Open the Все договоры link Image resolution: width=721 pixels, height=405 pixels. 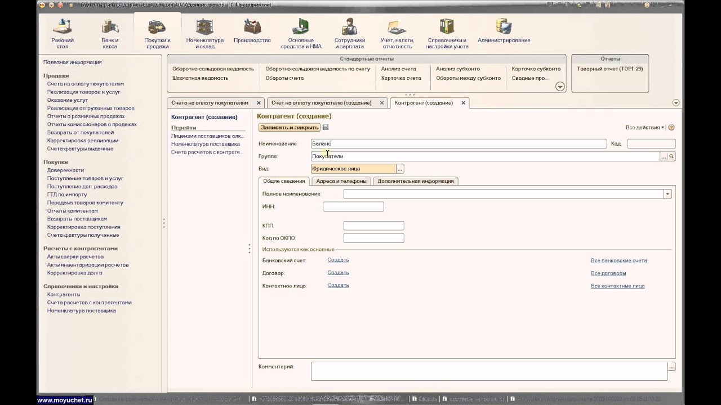pyautogui.click(x=608, y=273)
